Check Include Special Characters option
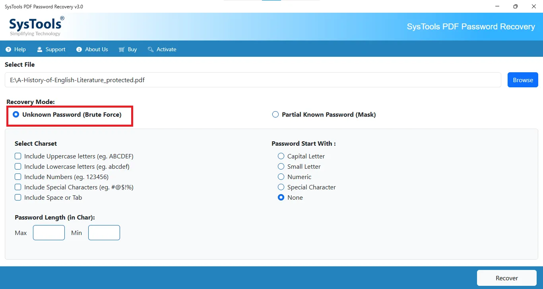543x289 pixels. click(x=18, y=187)
